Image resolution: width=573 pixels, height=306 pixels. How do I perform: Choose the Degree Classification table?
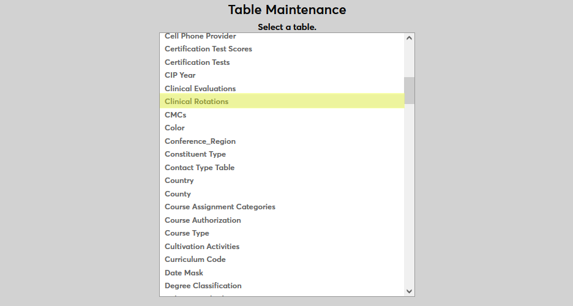[x=203, y=286]
